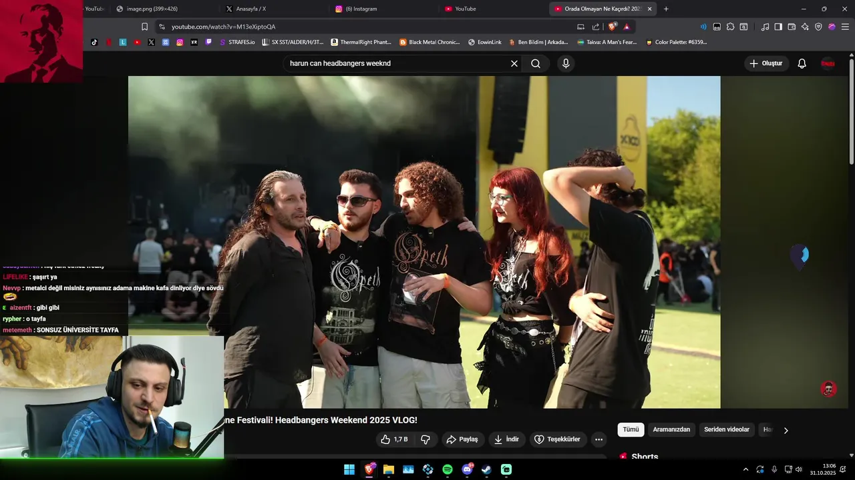Open the TikTok bookmark icon
This screenshot has height=480, width=855.
[x=94, y=42]
